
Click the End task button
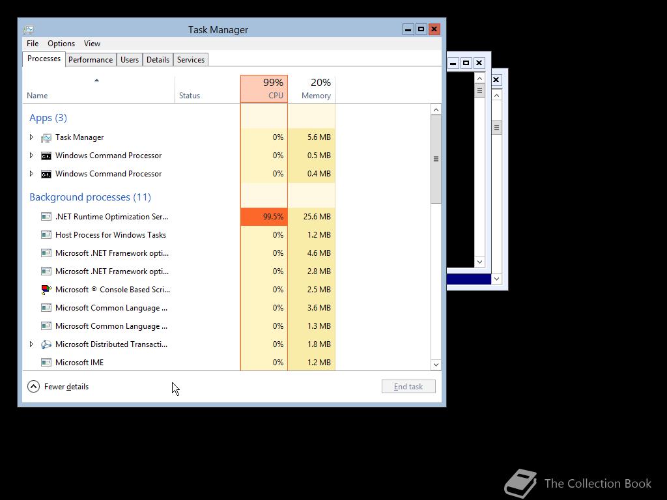408,387
